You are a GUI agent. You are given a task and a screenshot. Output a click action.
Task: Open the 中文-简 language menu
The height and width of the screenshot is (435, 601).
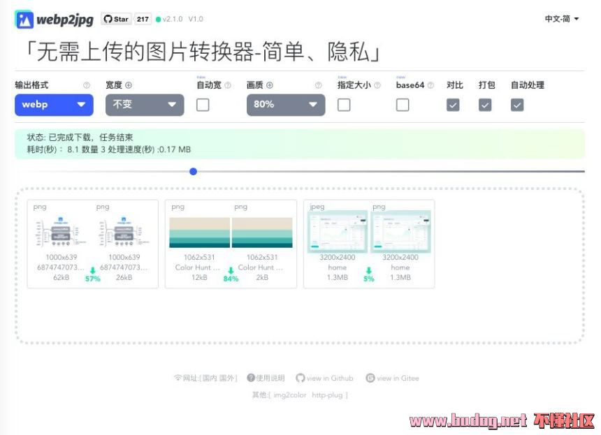pyautogui.click(x=562, y=19)
